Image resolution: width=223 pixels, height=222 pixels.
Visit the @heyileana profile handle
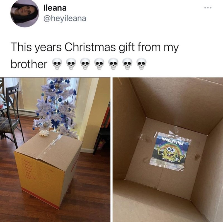pos(65,18)
